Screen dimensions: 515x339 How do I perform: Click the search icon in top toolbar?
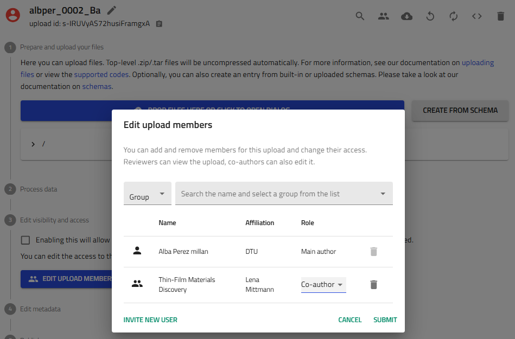[x=360, y=16]
